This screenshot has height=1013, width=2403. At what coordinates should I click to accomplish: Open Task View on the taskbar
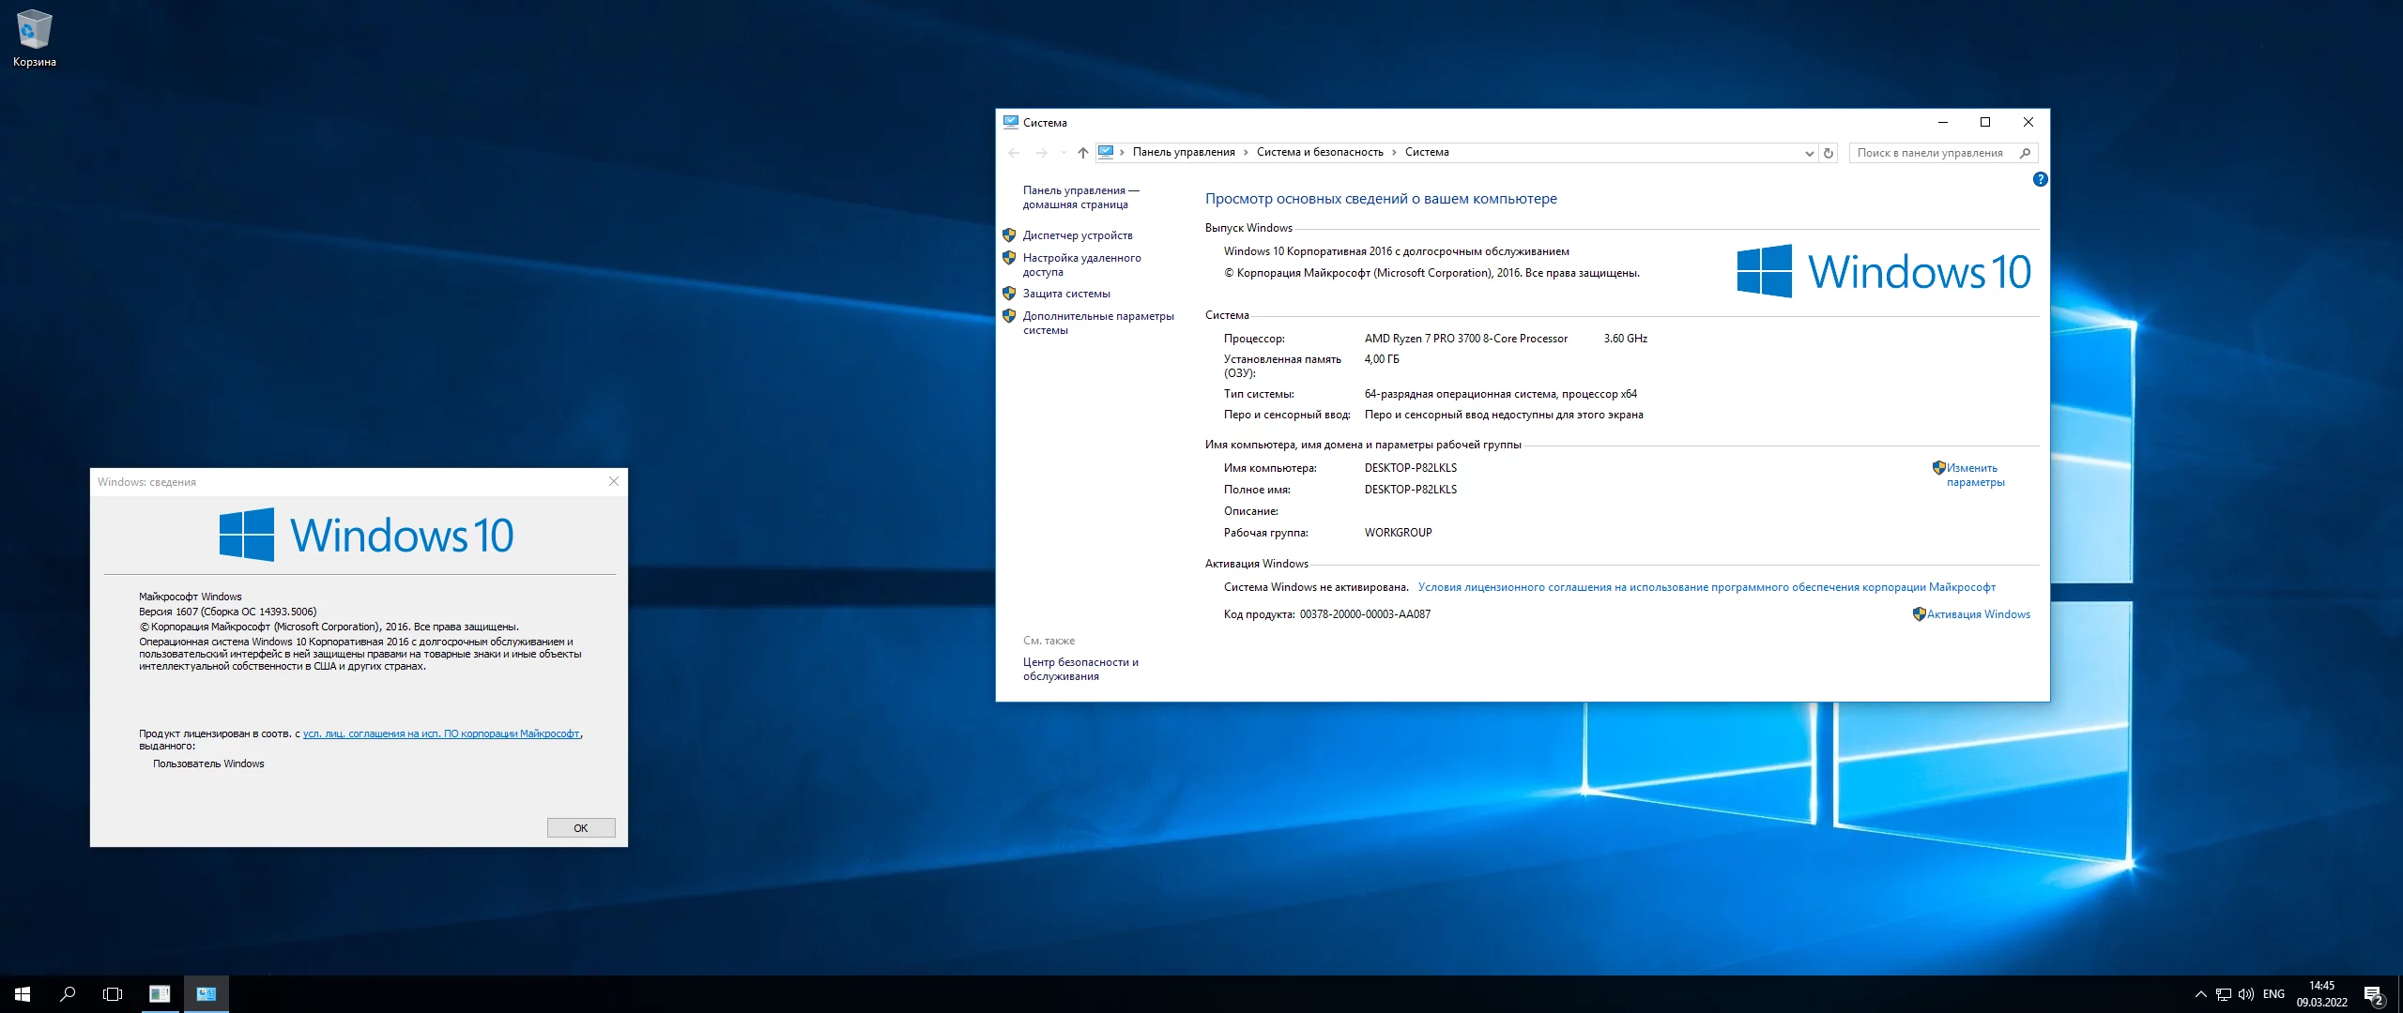113,994
